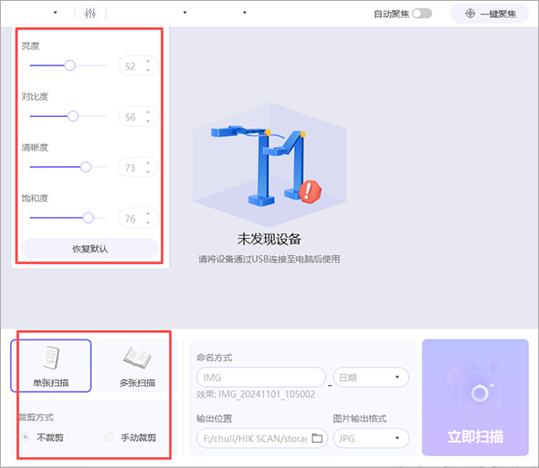Expand the first top-left dropdown arrow
The width and height of the screenshot is (539, 468).
[55, 13]
